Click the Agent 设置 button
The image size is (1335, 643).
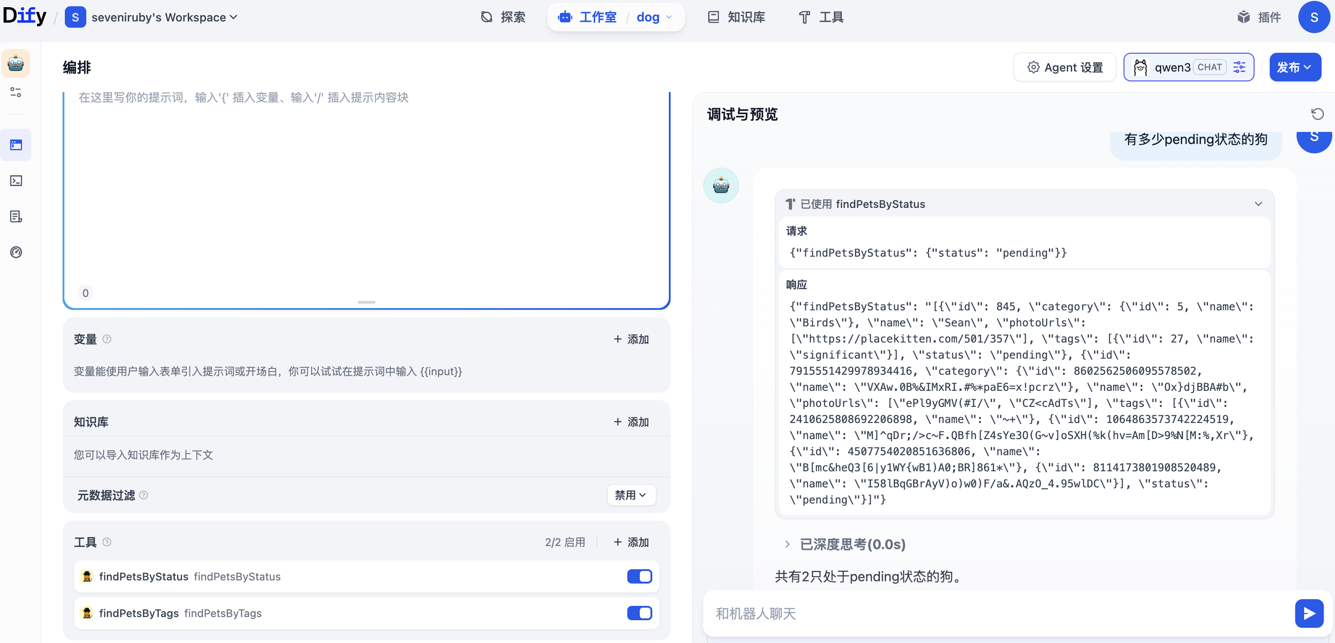point(1065,68)
